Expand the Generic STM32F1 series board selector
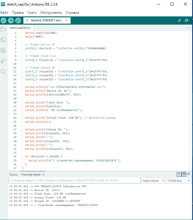This screenshot has width=193, height=220. [x=47, y=21]
